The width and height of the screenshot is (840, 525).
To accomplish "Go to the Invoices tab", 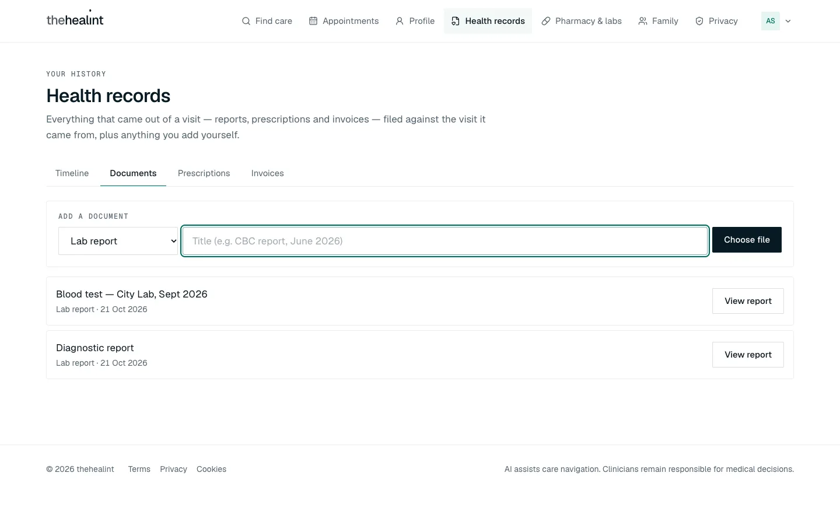I will coord(268,173).
